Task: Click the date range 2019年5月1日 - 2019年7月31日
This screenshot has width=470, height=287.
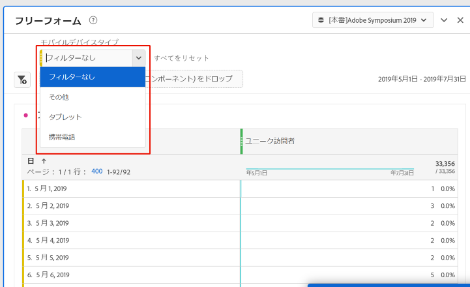Action: point(420,80)
